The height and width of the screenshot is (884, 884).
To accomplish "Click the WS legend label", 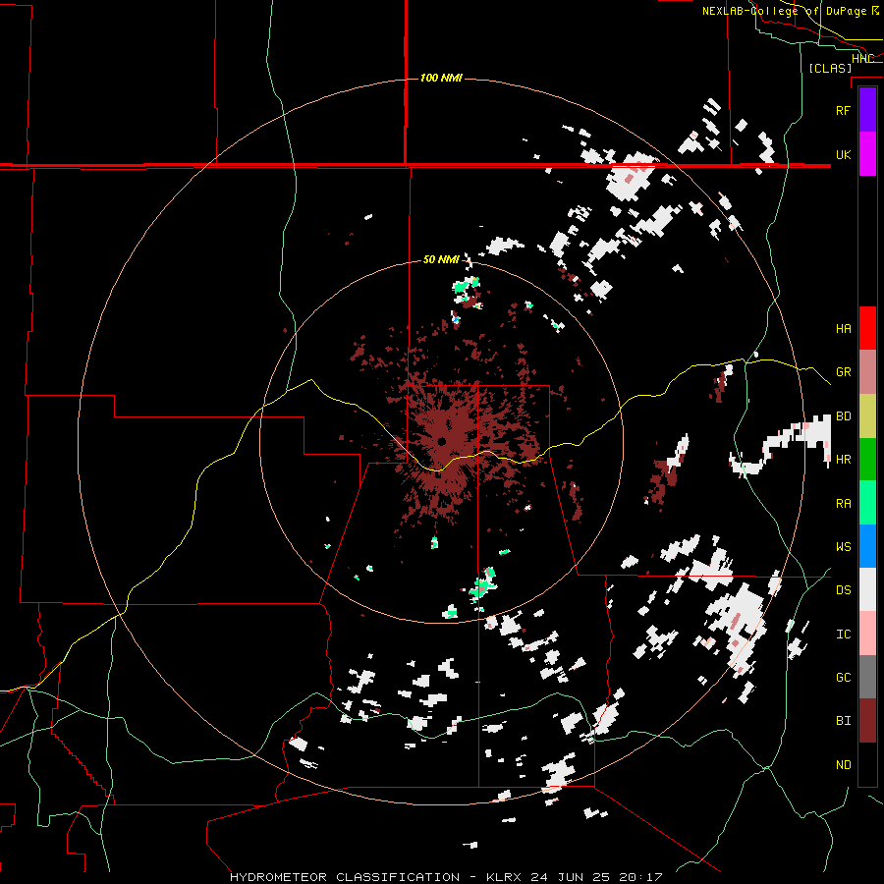I will pos(843,546).
